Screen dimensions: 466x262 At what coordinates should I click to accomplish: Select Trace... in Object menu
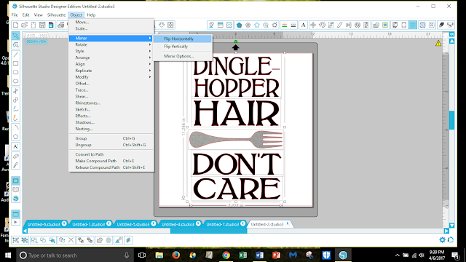coord(111,90)
